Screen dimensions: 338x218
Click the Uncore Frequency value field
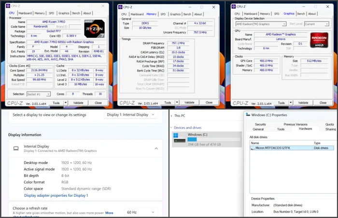(200, 32)
